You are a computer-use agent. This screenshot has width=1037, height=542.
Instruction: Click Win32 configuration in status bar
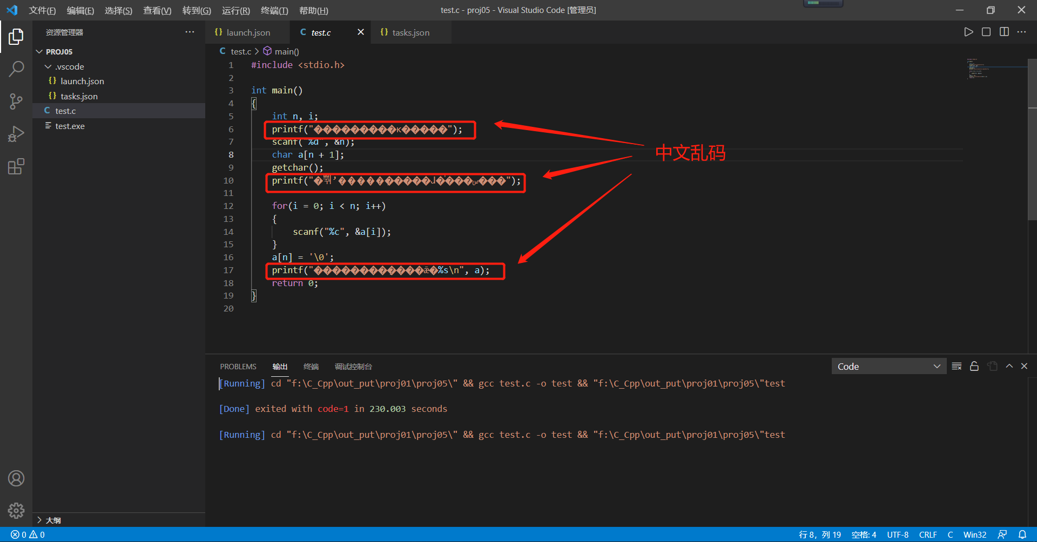975,534
